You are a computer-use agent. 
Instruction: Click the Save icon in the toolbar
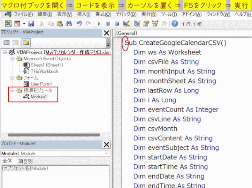tap(32, 24)
